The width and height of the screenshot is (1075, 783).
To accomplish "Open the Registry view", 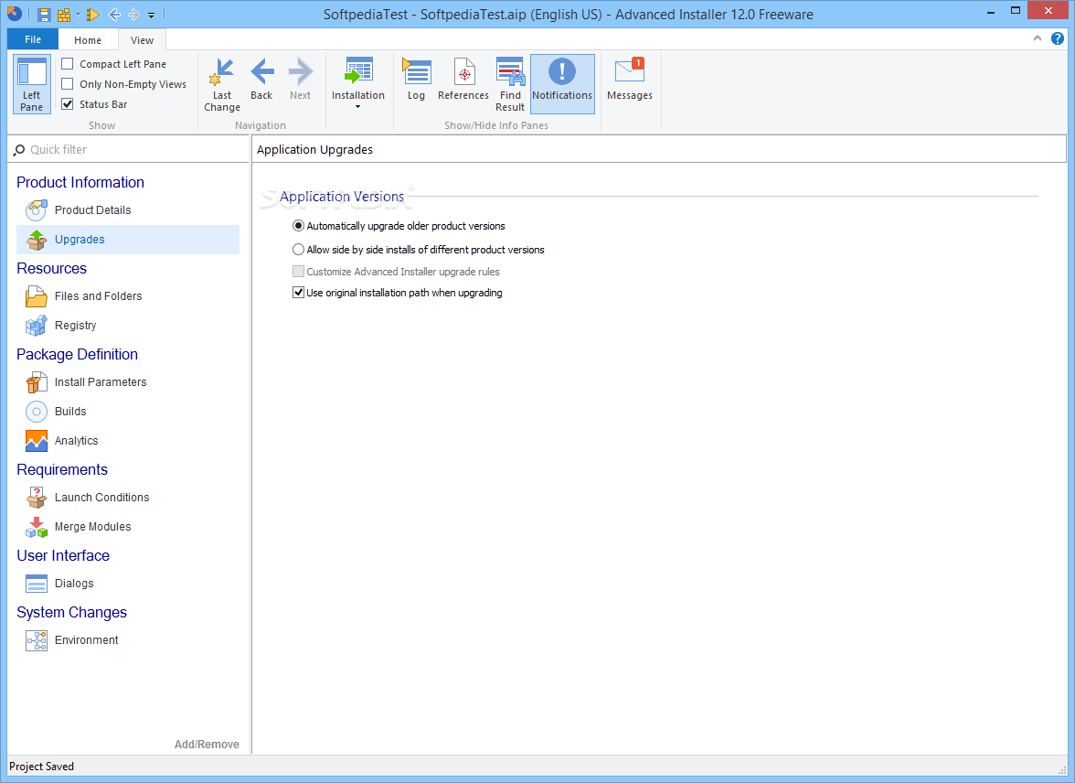I will (128, 326).
